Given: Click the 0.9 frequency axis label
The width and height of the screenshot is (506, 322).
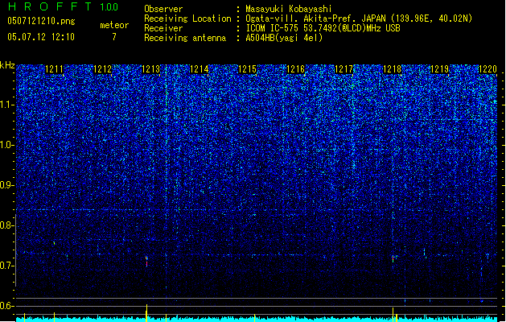Looking at the screenshot, I should (6, 185).
